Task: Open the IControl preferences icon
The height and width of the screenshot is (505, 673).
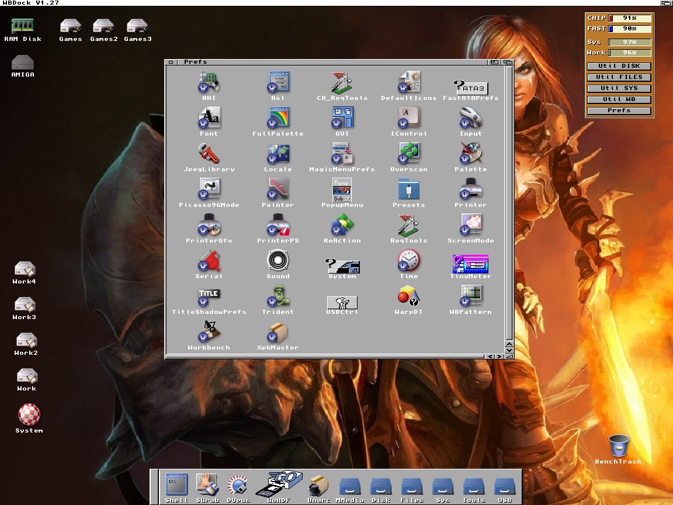Action: [x=408, y=118]
